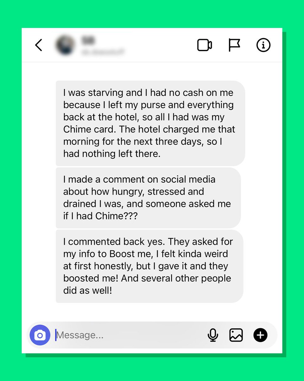
Task: Select the message starting 'I commented back yes'
Action: click(x=149, y=266)
